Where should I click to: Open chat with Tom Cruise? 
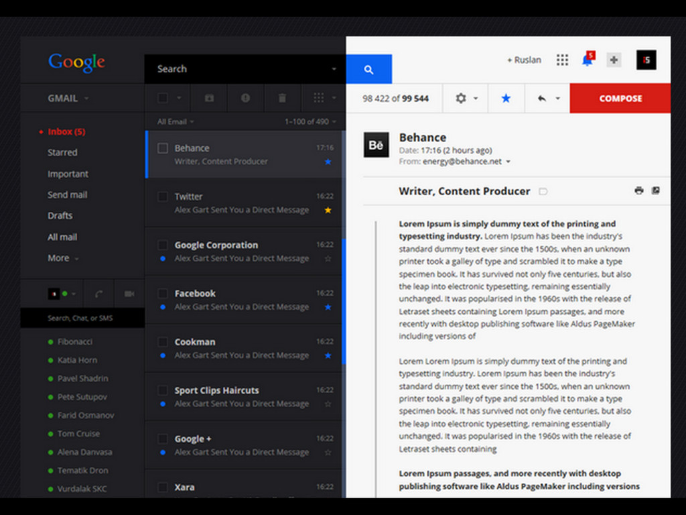click(x=79, y=434)
